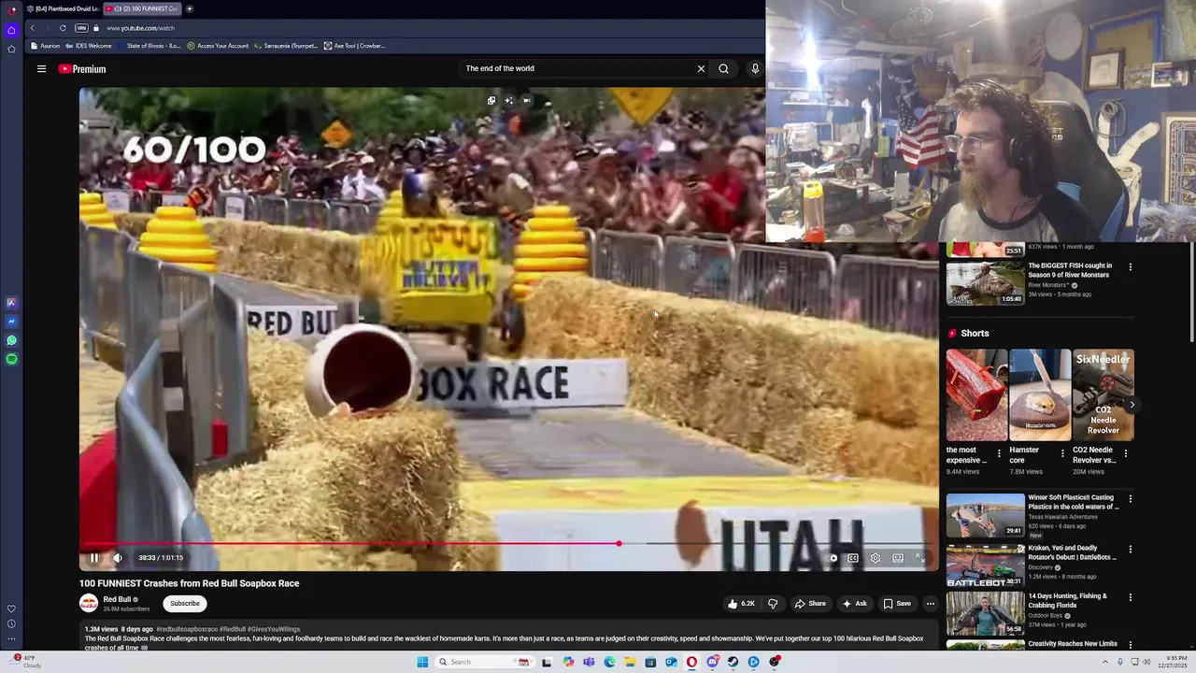Switch to Plantbased Druid browser tab
The image size is (1196, 673).
64,8
